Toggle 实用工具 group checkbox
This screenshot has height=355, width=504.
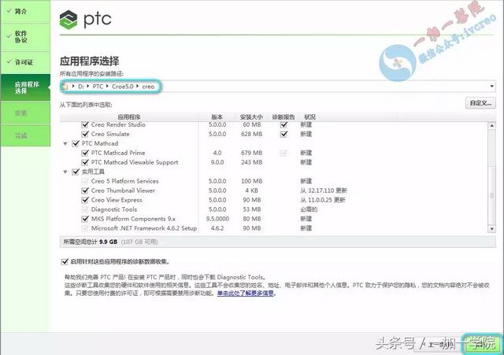(76, 172)
